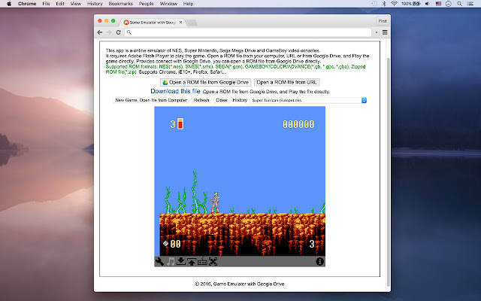Show emulator info icon
Screen dimensions: 481x301
(x=320, y=261)
